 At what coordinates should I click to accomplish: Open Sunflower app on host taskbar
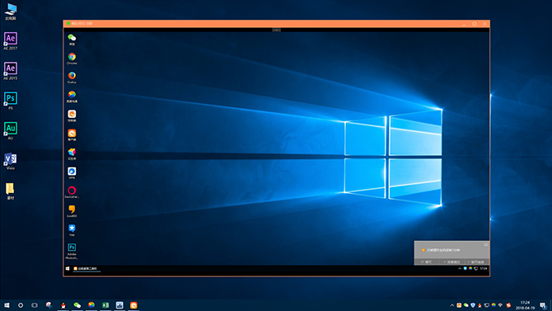133,305
